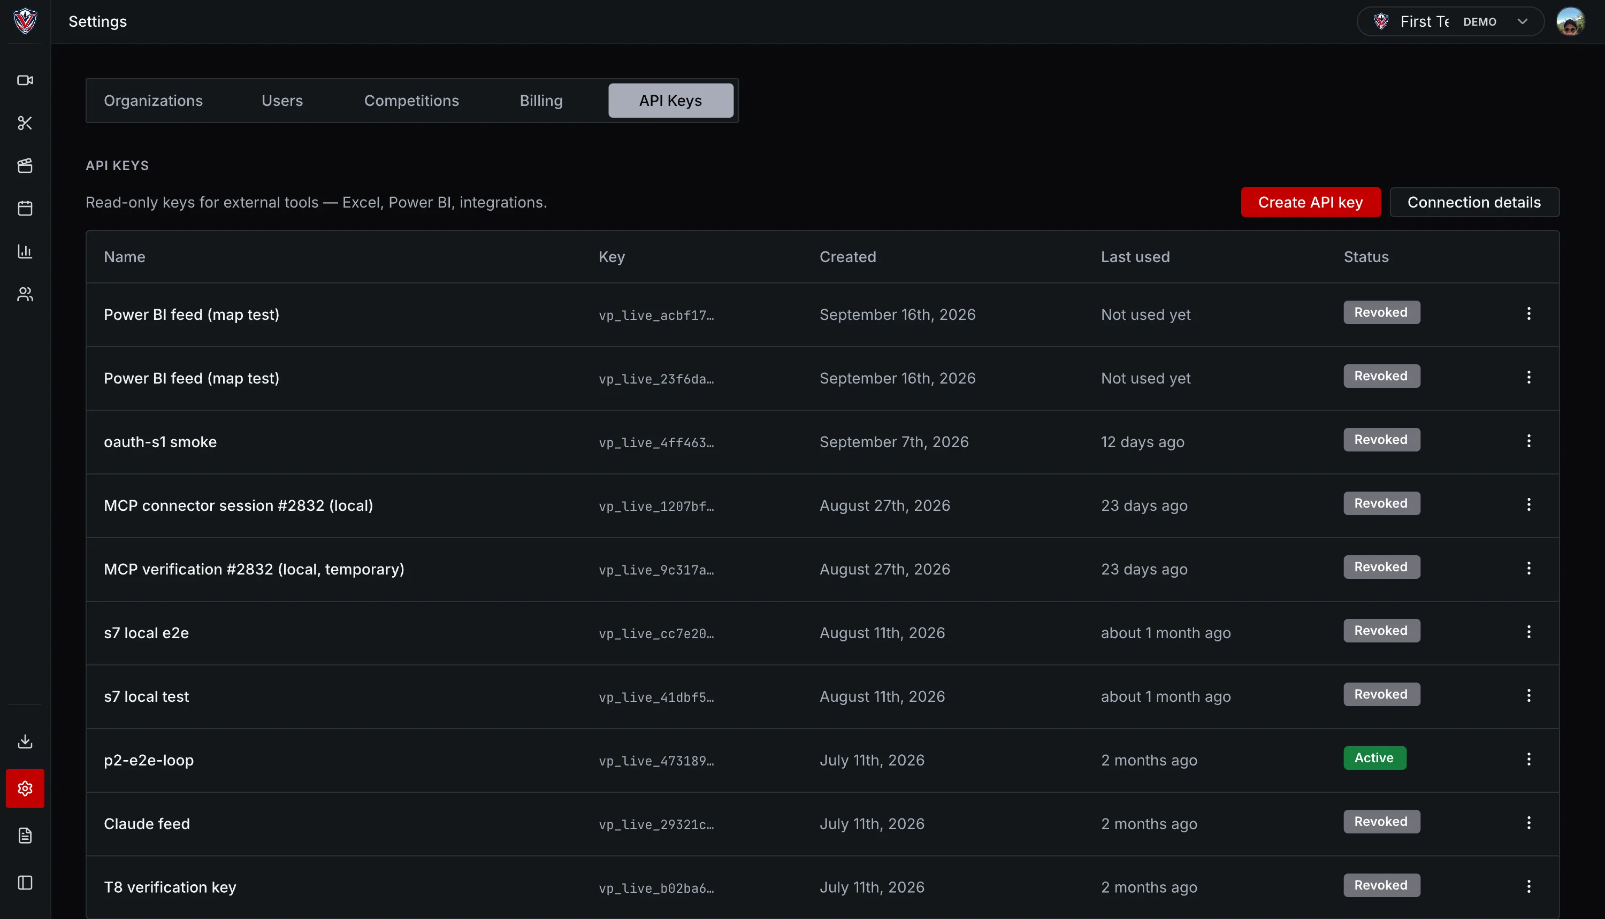The width and height of the screenshot is (1605, 919).
Task: Open the clapperboard sidebar icon
Action: pos(25,166)
